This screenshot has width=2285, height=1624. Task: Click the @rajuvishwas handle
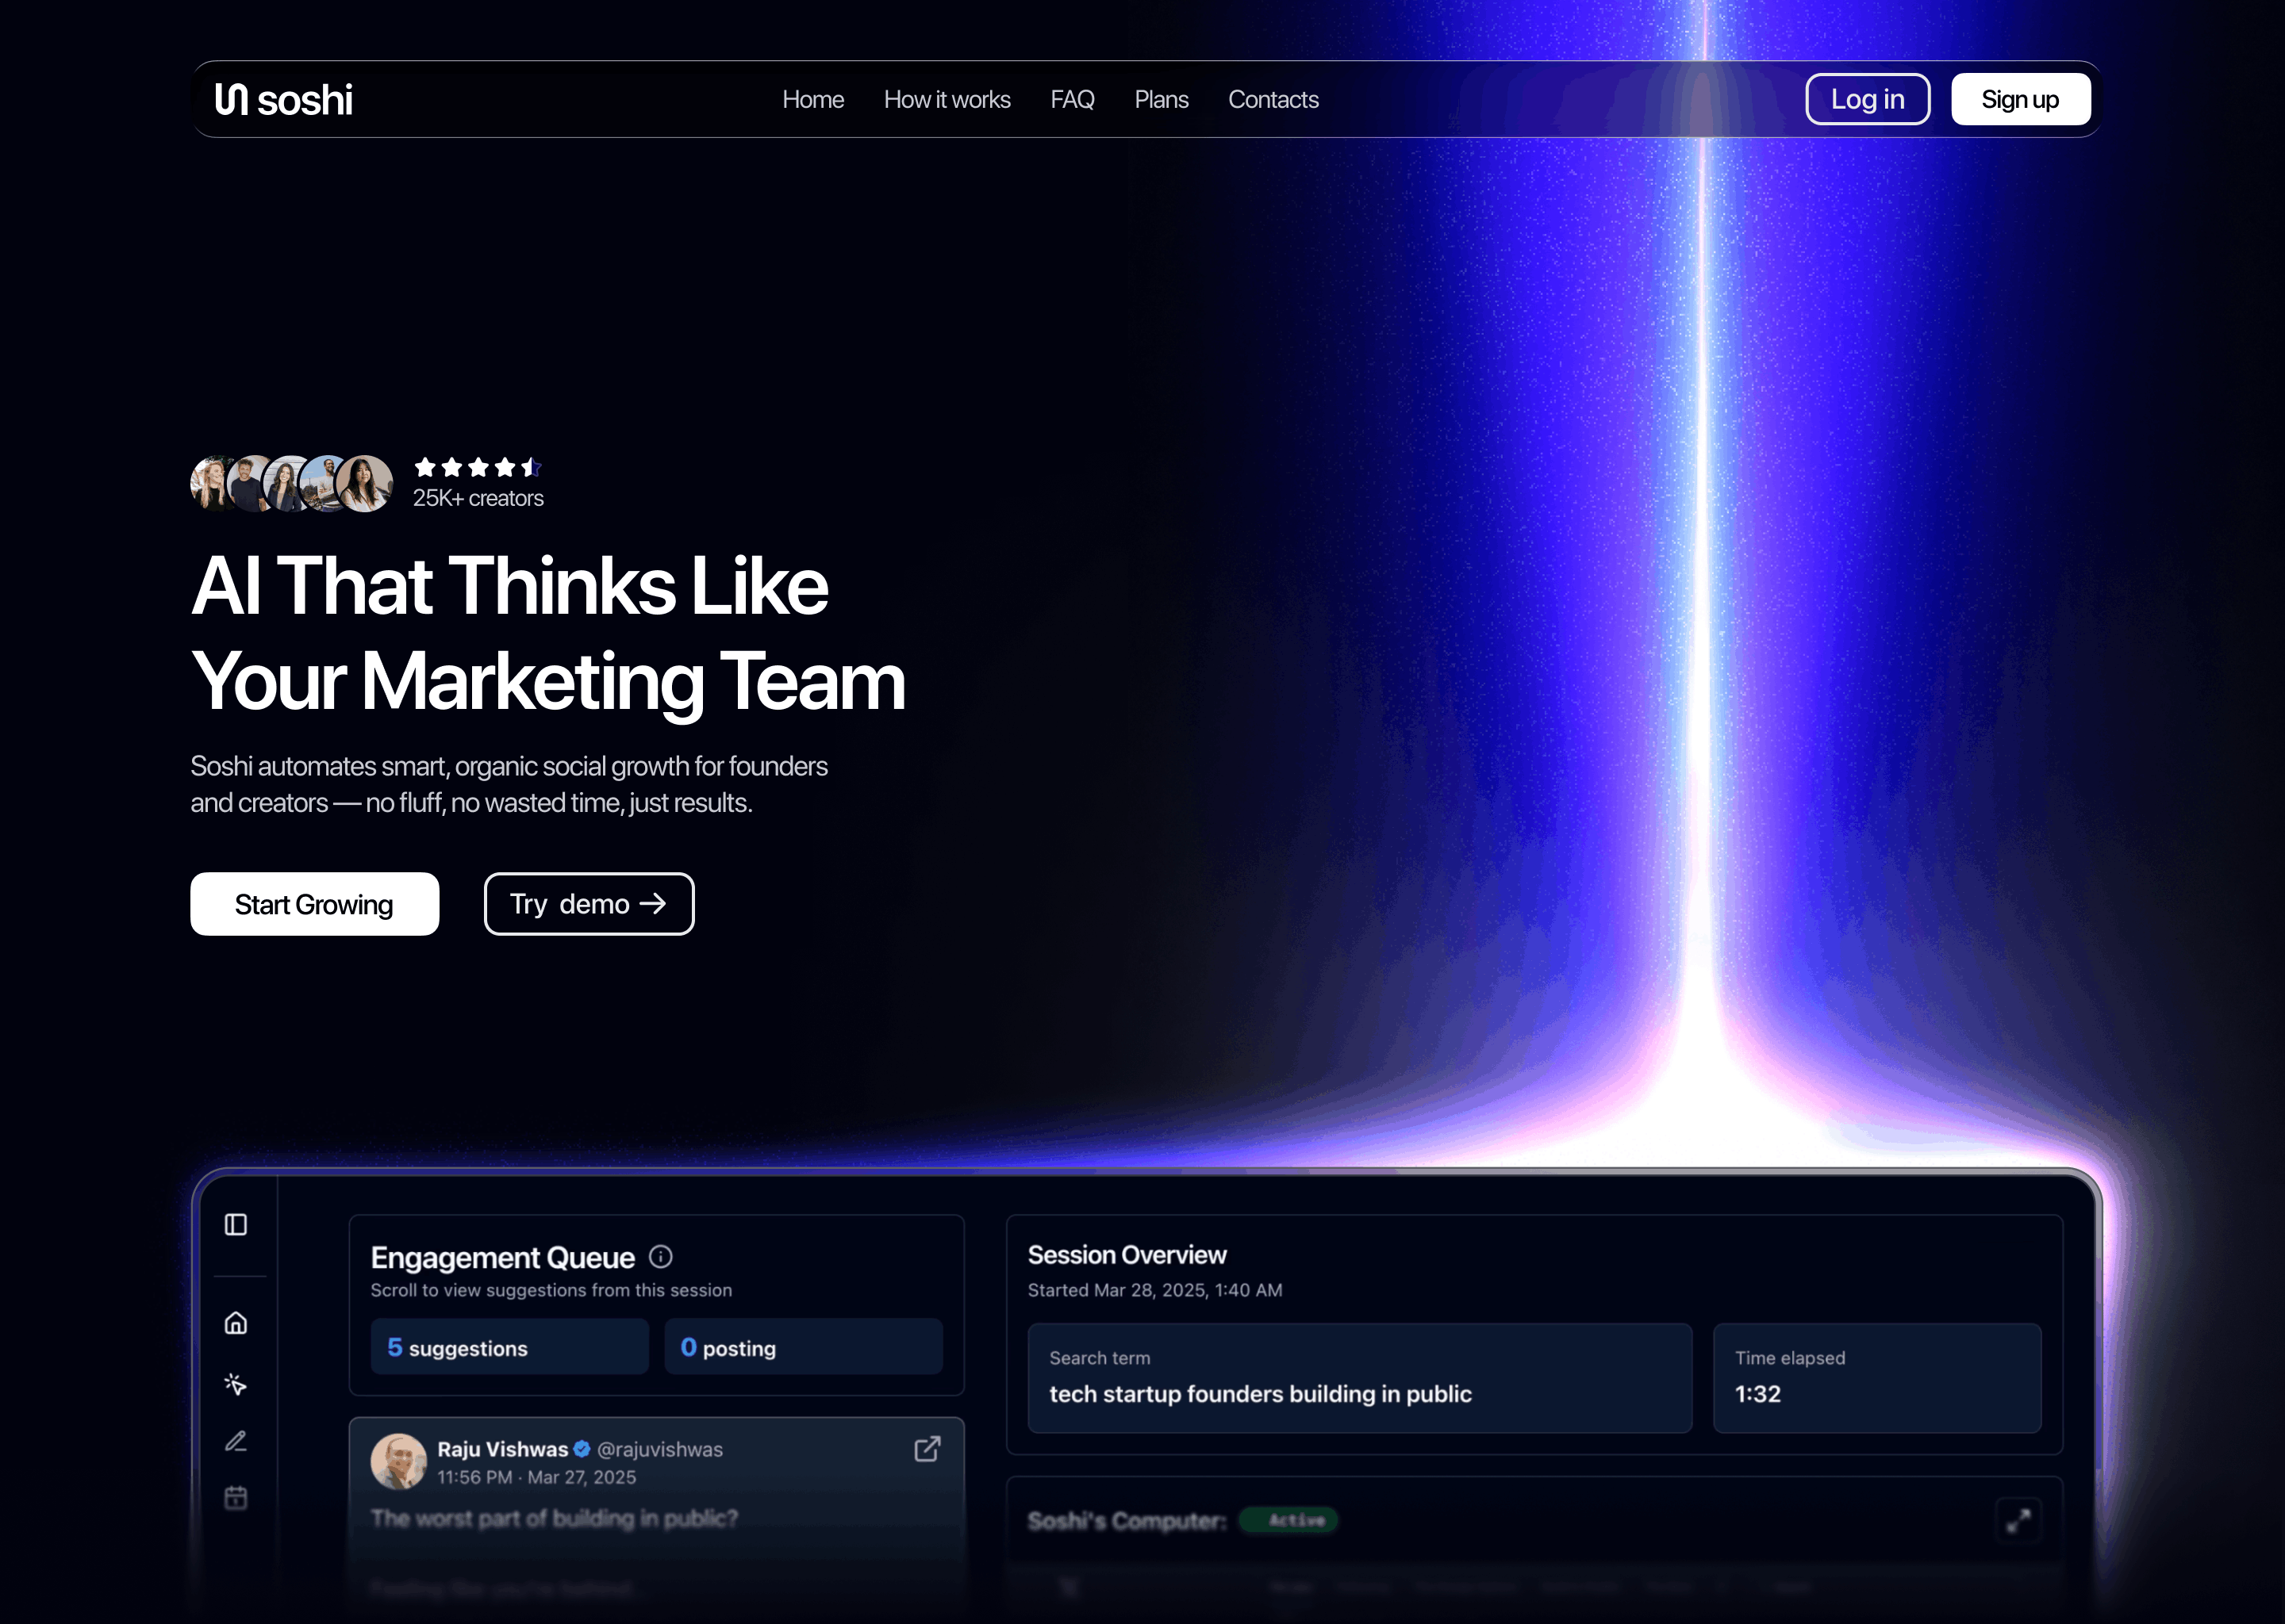point(659,1449)
